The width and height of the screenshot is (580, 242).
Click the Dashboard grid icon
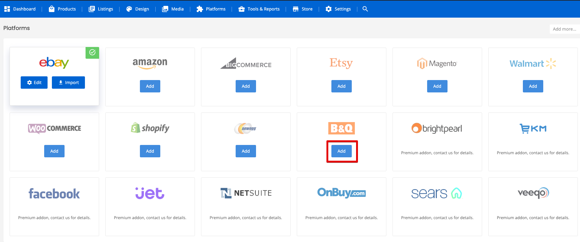tap(7, 9)
